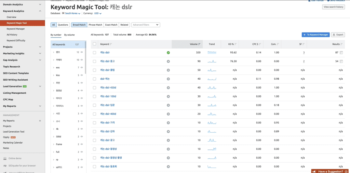This screenshot has height=173, width=350.
Task: Add '캐논 dslr 가격' via plus icon
Action: click(168, 123)
